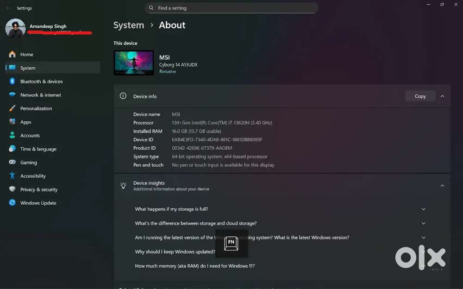Open Accounts via its person icon

click(12, 135)
